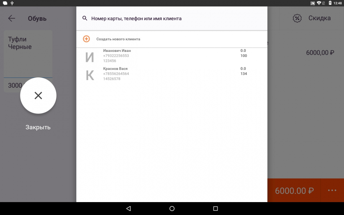Click the battery status icon
This screenshot has width=344, height=215.
330,3
